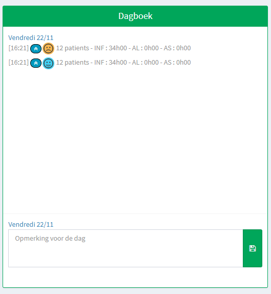271x294 pixels.
Task: Click the floppy disk save icon
Action: point(253,248)
